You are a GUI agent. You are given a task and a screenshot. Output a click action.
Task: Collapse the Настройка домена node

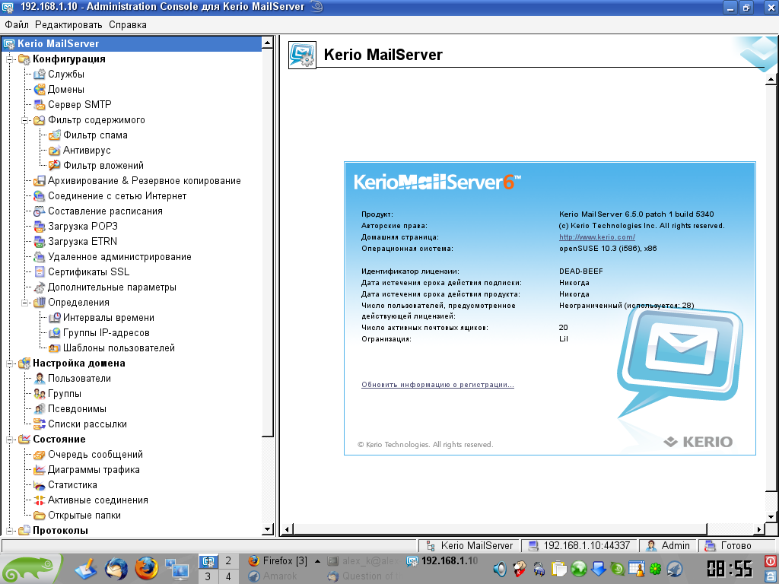9,363
